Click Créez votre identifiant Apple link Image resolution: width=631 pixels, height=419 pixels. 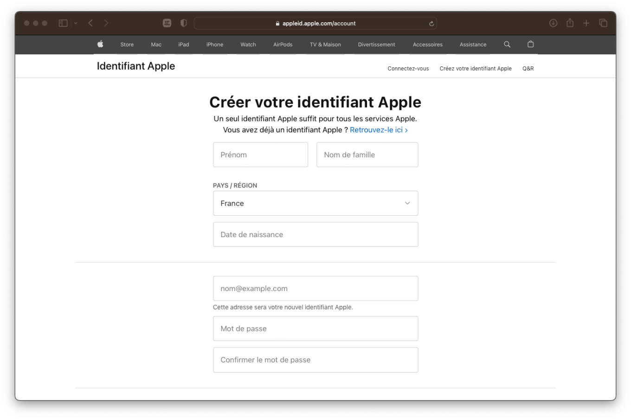(x=476, y=69)
